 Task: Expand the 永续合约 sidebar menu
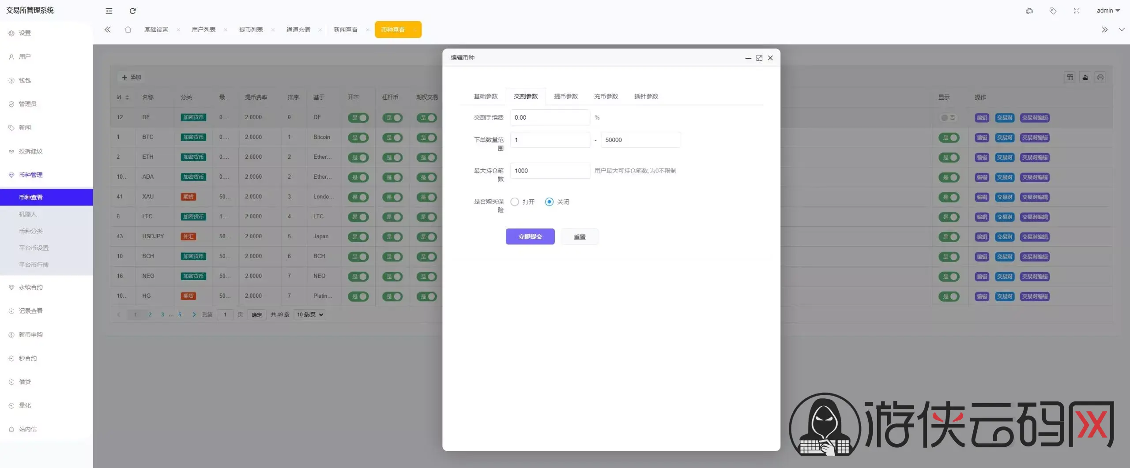click(x=31, y=287)
